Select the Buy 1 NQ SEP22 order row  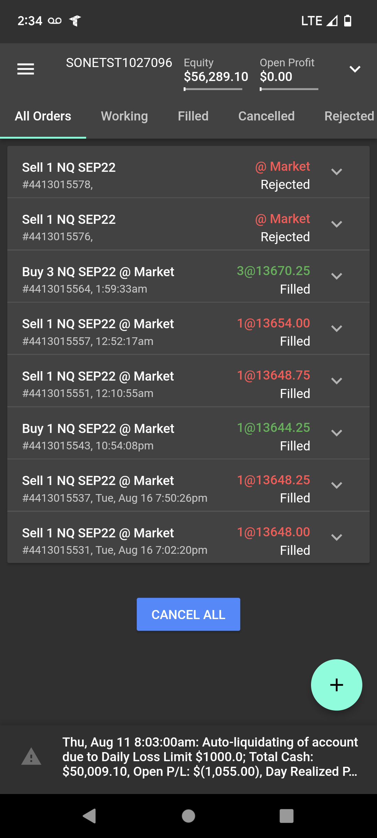188,433
